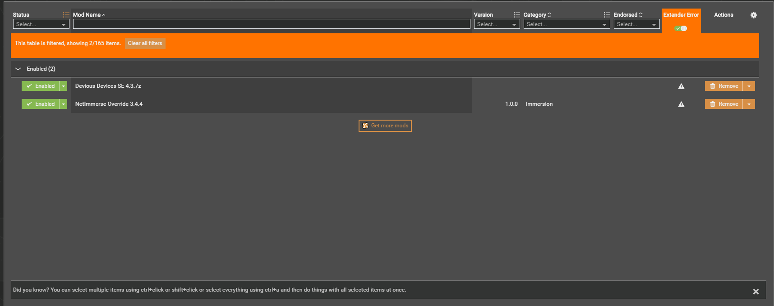Sort by Mod Name column header
774x306 pixels.
point(89,15)
